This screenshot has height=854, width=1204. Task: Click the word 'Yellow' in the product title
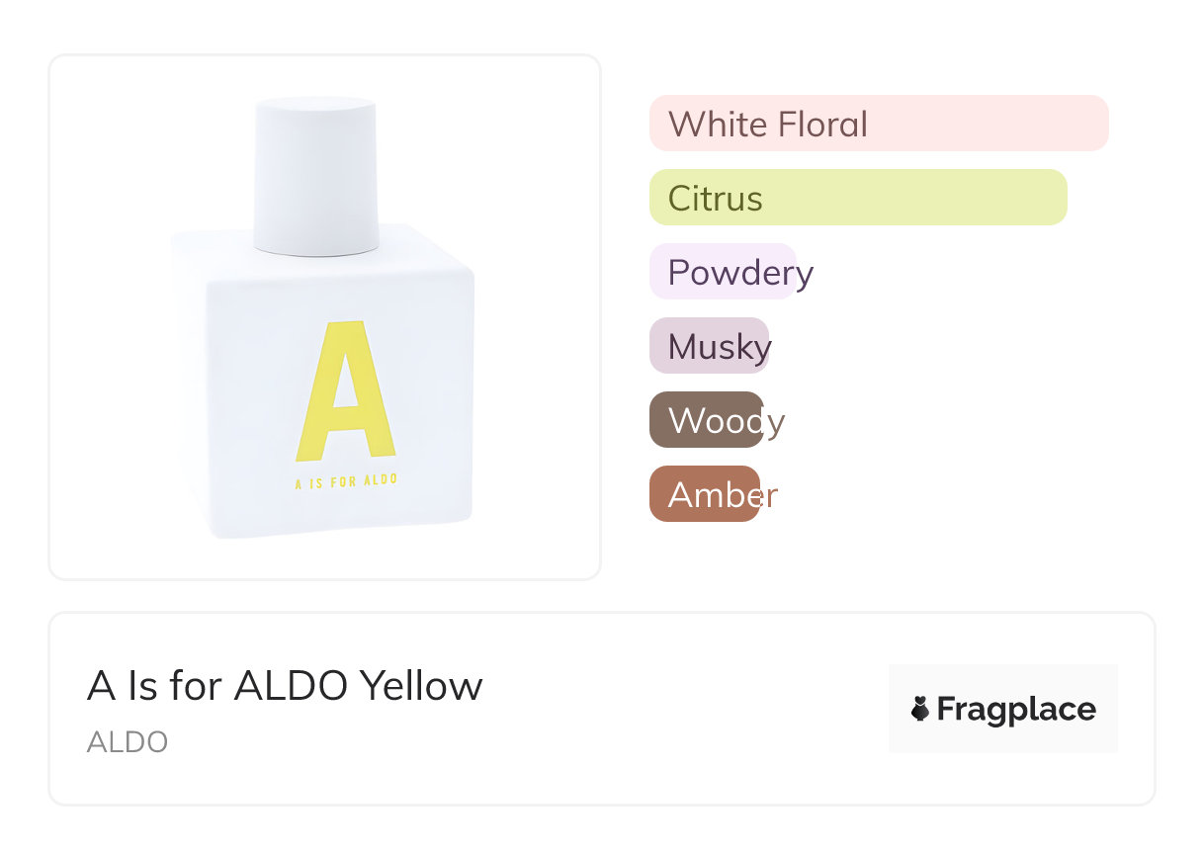pyautogui.click(x=421, y=686)
